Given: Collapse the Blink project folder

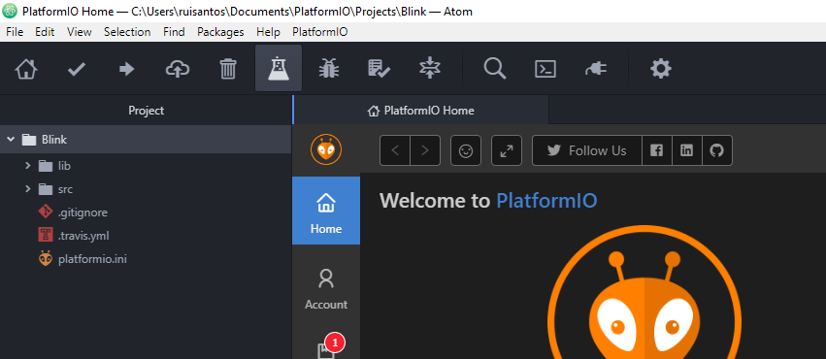Looking at the screenshot, I should tap(10, 140).
